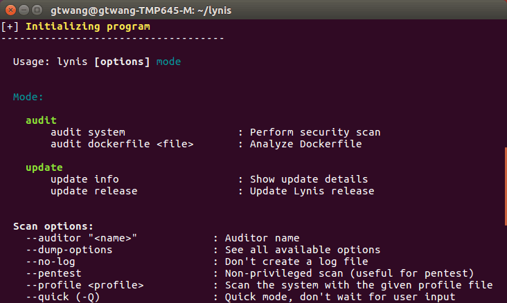507x303 pixels.
Task: Click the 'update info' command
Action: 84,179
